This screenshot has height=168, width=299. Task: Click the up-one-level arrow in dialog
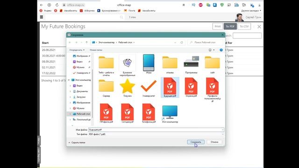point(86,42)
